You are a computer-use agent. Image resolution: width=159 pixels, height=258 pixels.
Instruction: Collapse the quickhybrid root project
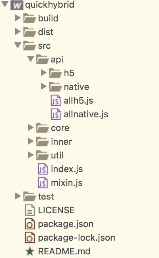coord(4,4)
